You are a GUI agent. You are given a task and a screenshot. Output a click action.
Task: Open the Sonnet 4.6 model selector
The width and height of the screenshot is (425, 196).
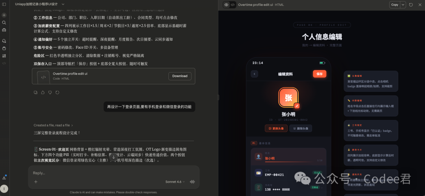pyautogui.click(x=175, y=181)
